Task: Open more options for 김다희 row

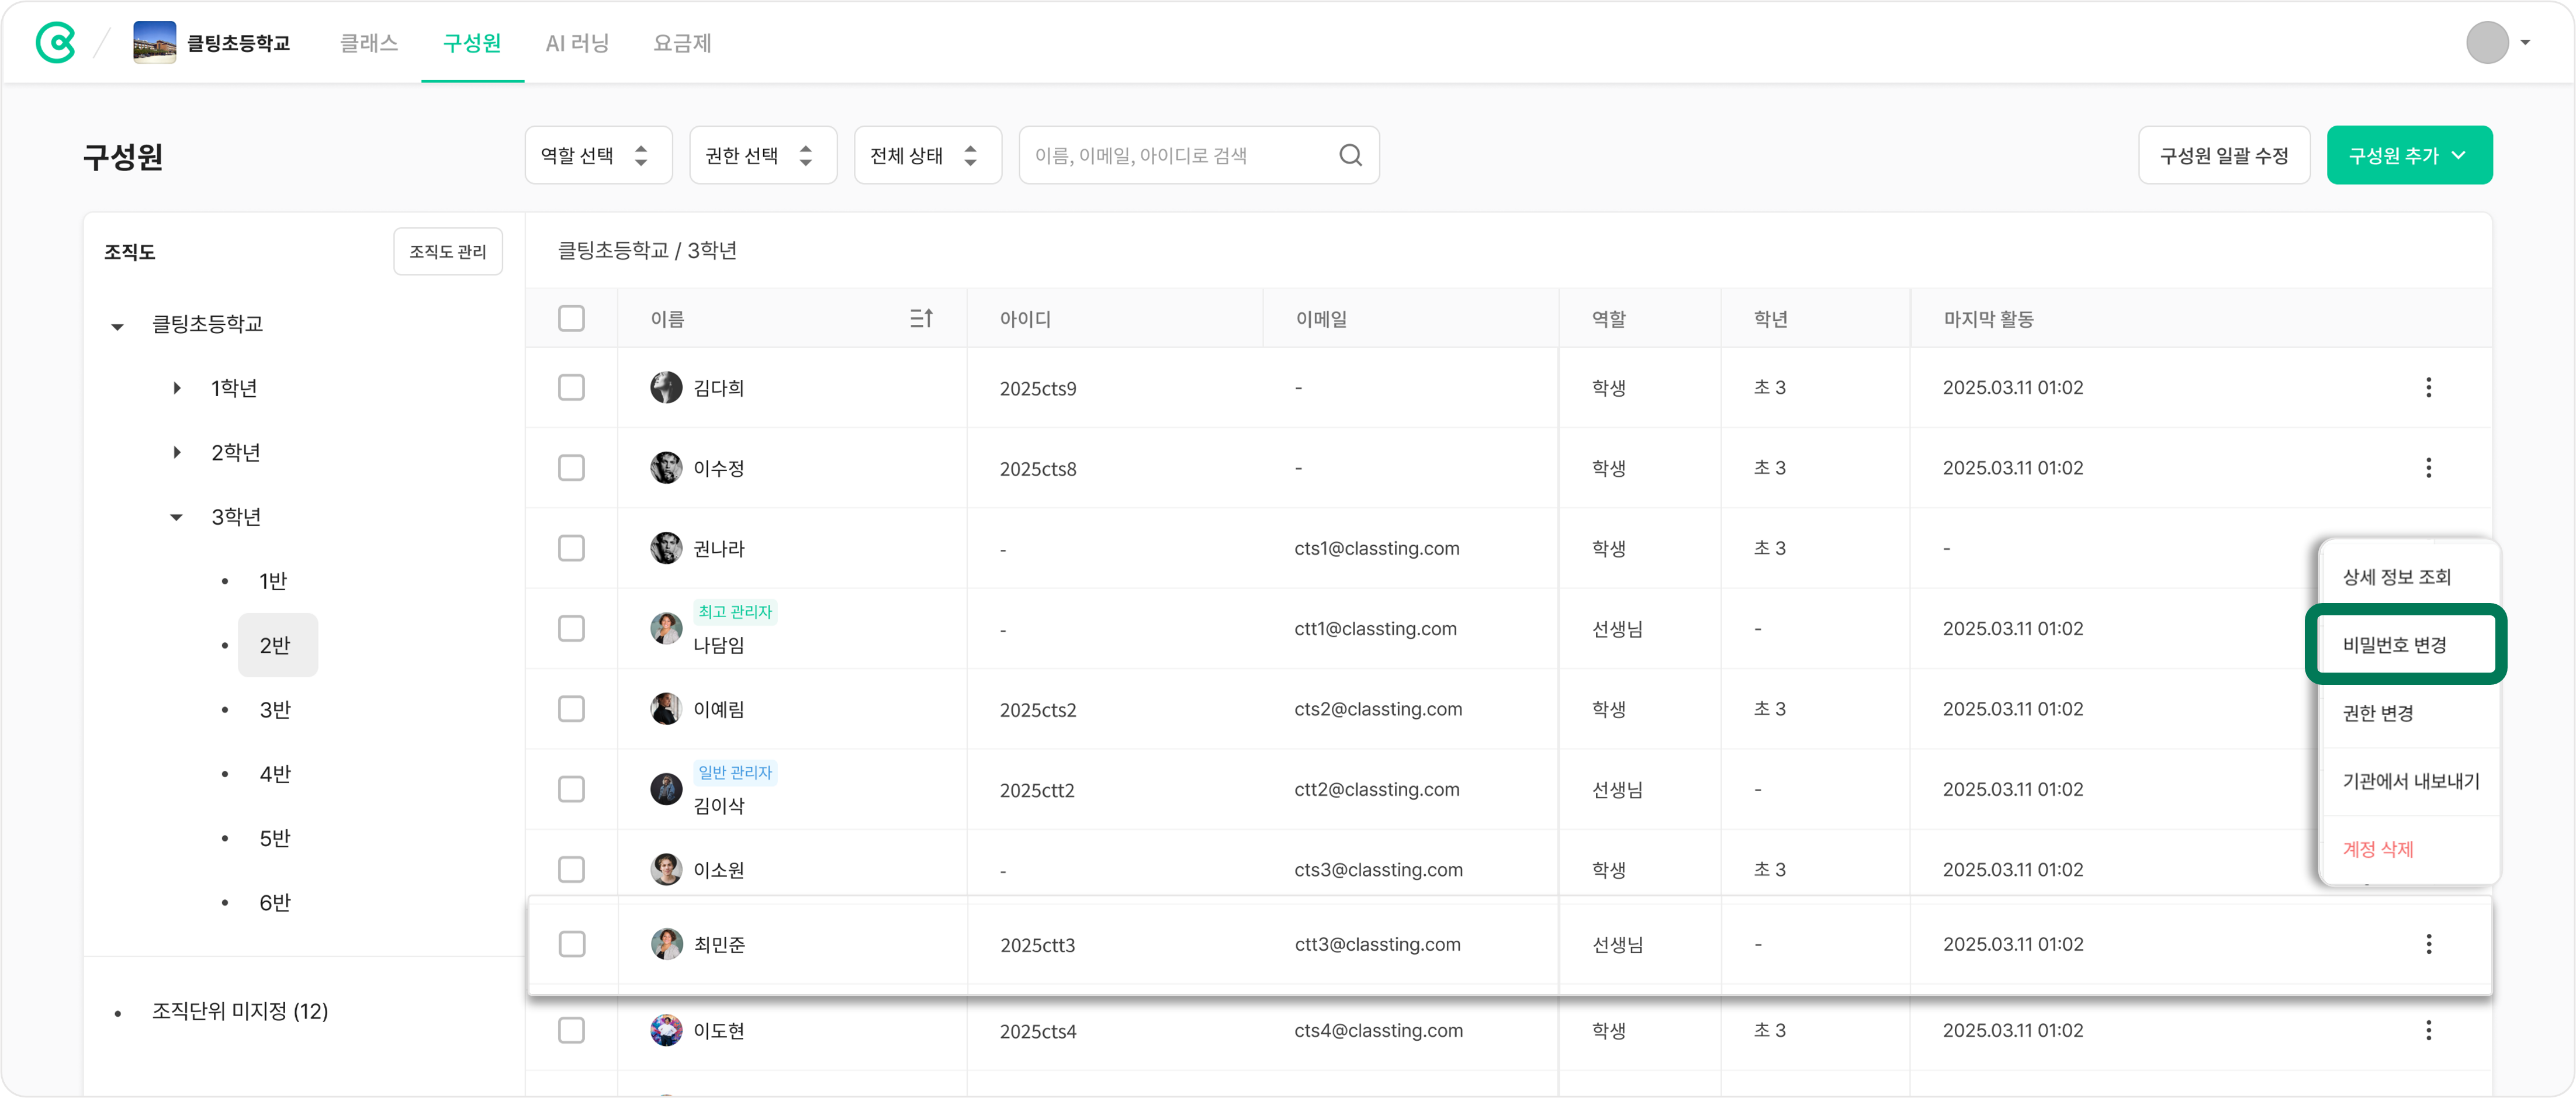Action: pyautogui.click(x=2428, y=387)
